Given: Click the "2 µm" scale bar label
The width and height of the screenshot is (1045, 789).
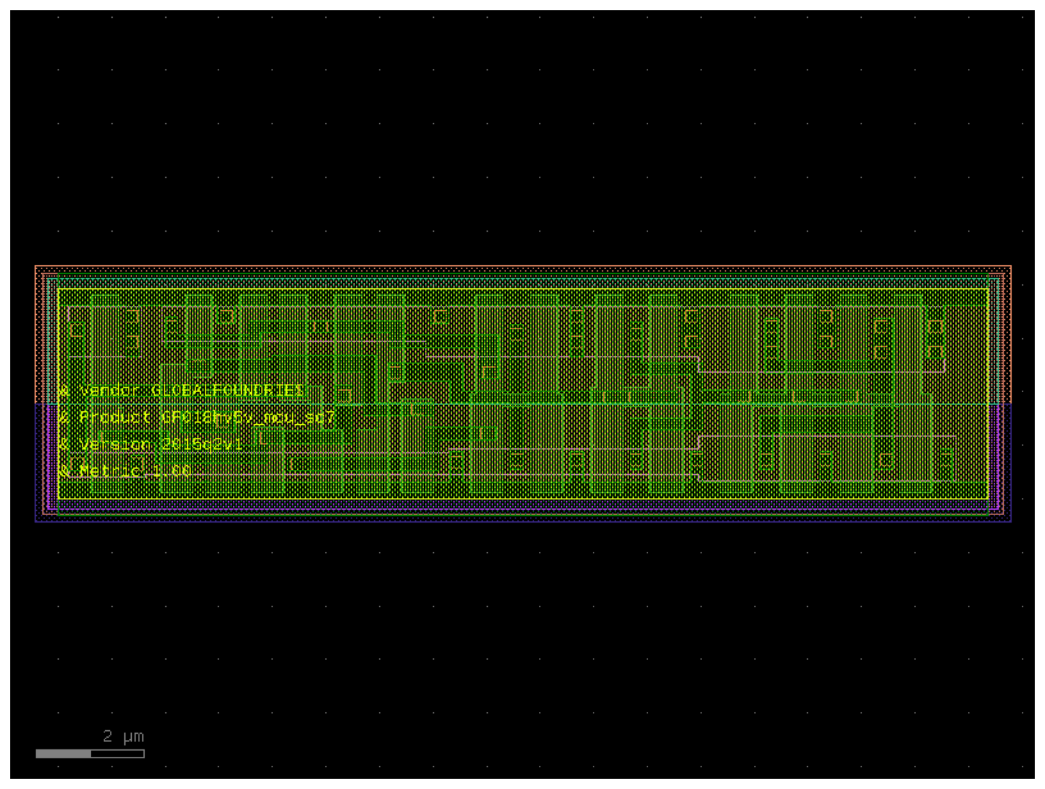Looking at the screenshot, I should point(124,736).
